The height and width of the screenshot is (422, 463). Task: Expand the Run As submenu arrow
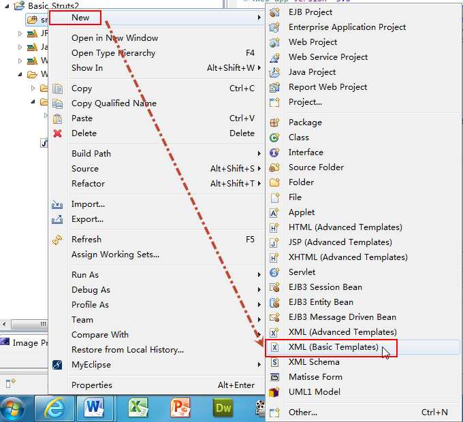coord(259,275)
